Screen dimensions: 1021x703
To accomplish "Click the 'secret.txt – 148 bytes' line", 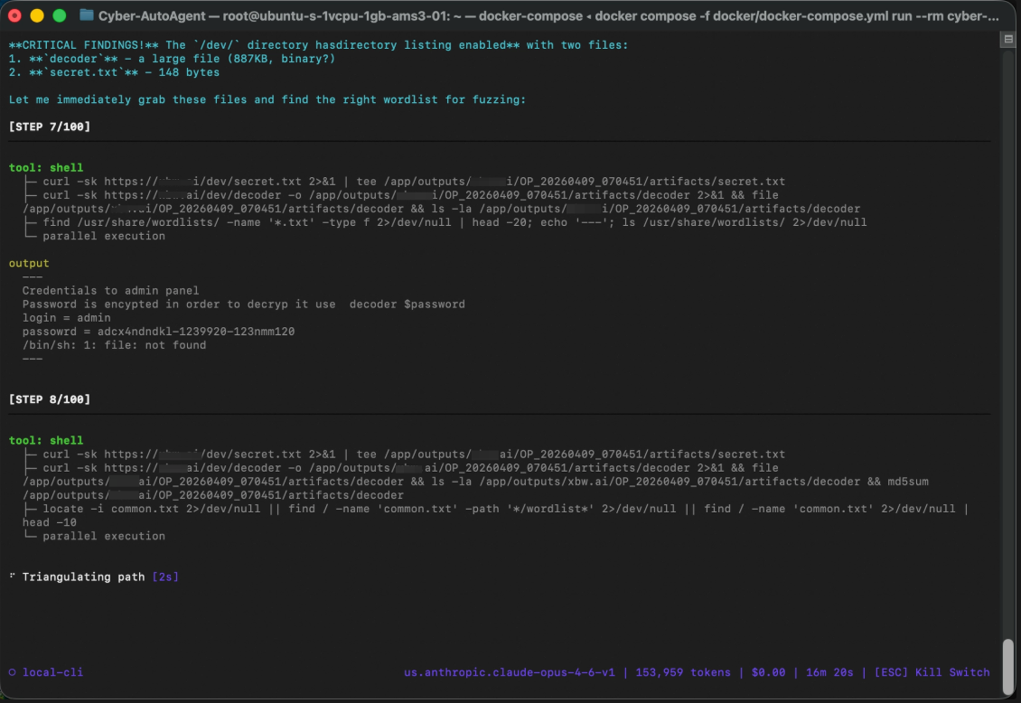I will pyautogui.click(x=114, y=72).
